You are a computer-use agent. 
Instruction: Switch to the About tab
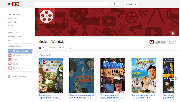coord(62,48)
